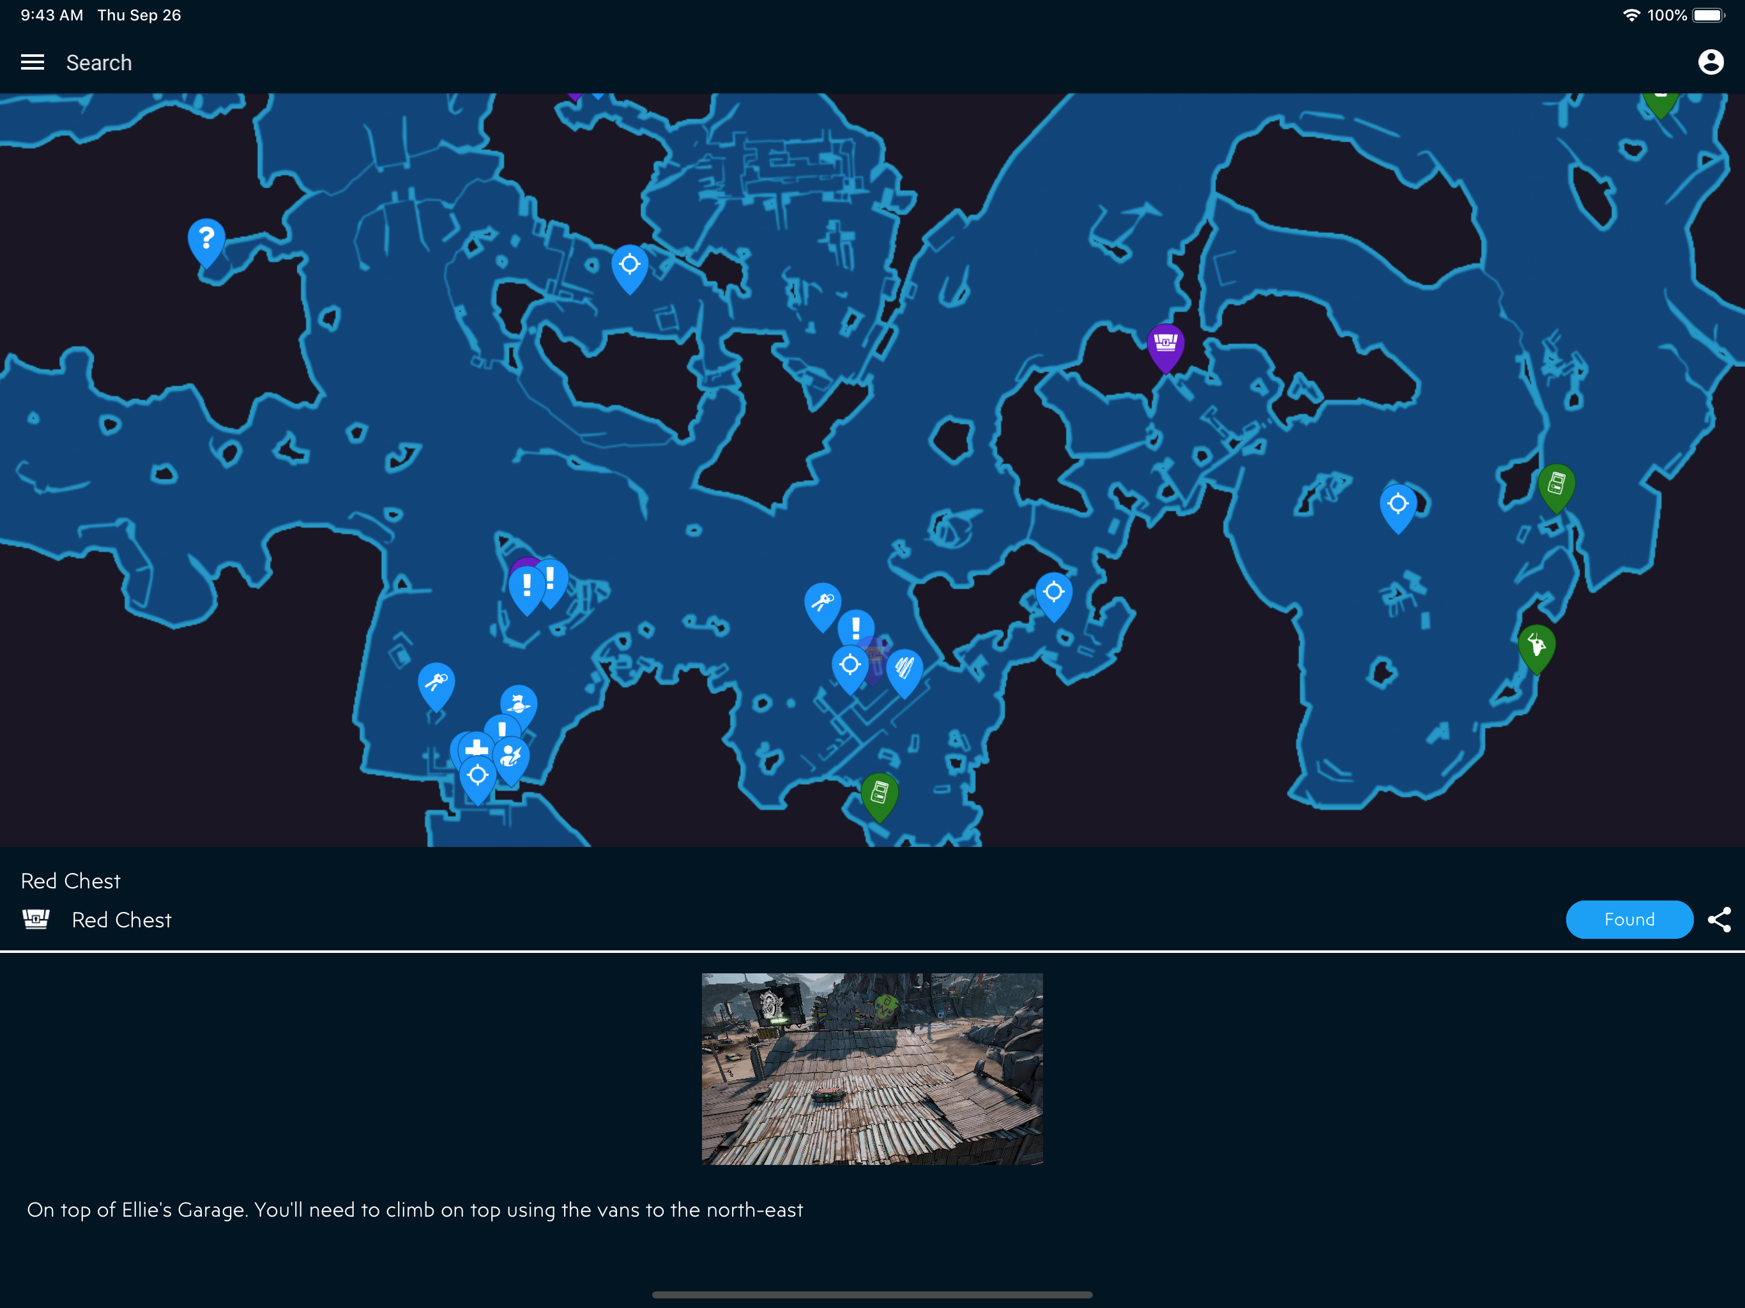The width and height of the screenshot is (1745, 1308).
Task: Select the green animal skull map pin
Action: click(x=1537, y=648)
